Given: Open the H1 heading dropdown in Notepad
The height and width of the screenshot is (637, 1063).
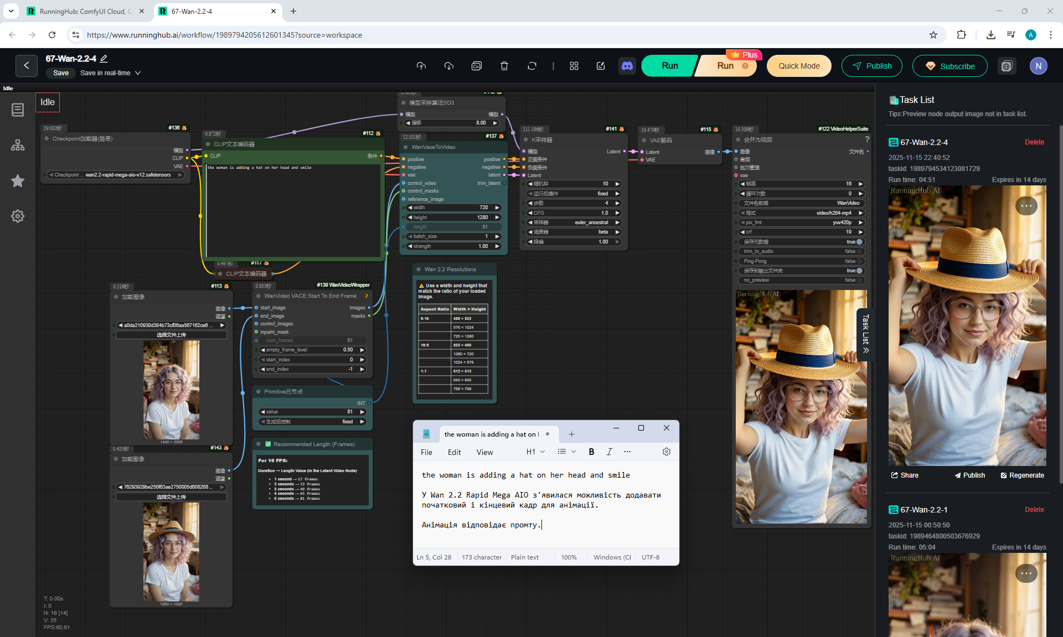Looking at the screenshot, I should click(535, 452).
